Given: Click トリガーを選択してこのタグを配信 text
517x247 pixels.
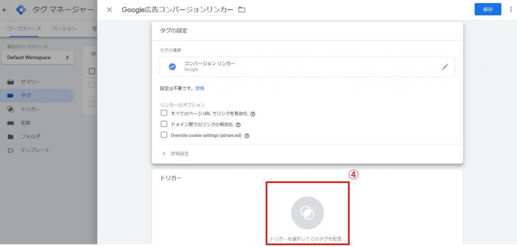Looking at the screenshot, I should click(307, 239).
